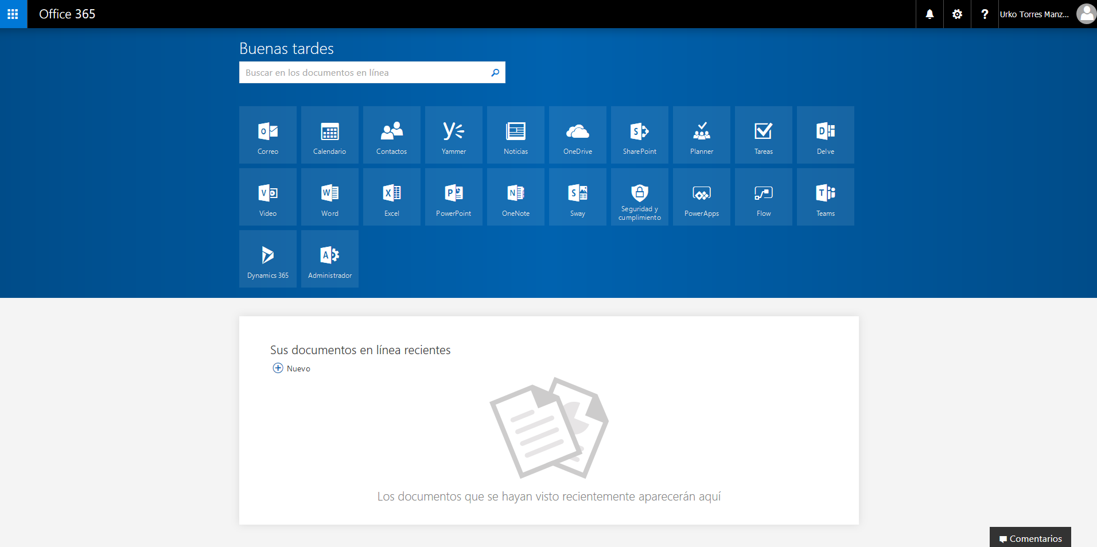This screenshot has height=547, width=1097.
Task: Open the Dynamics 365 app tile
Action: pyautogui.click(x=268, y=259)
